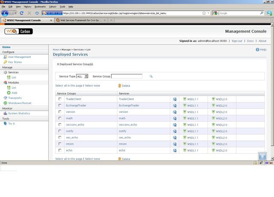View WSDL1.1 of TraderClient service
This screenshot has height=197, width=274.
[191, 99]
